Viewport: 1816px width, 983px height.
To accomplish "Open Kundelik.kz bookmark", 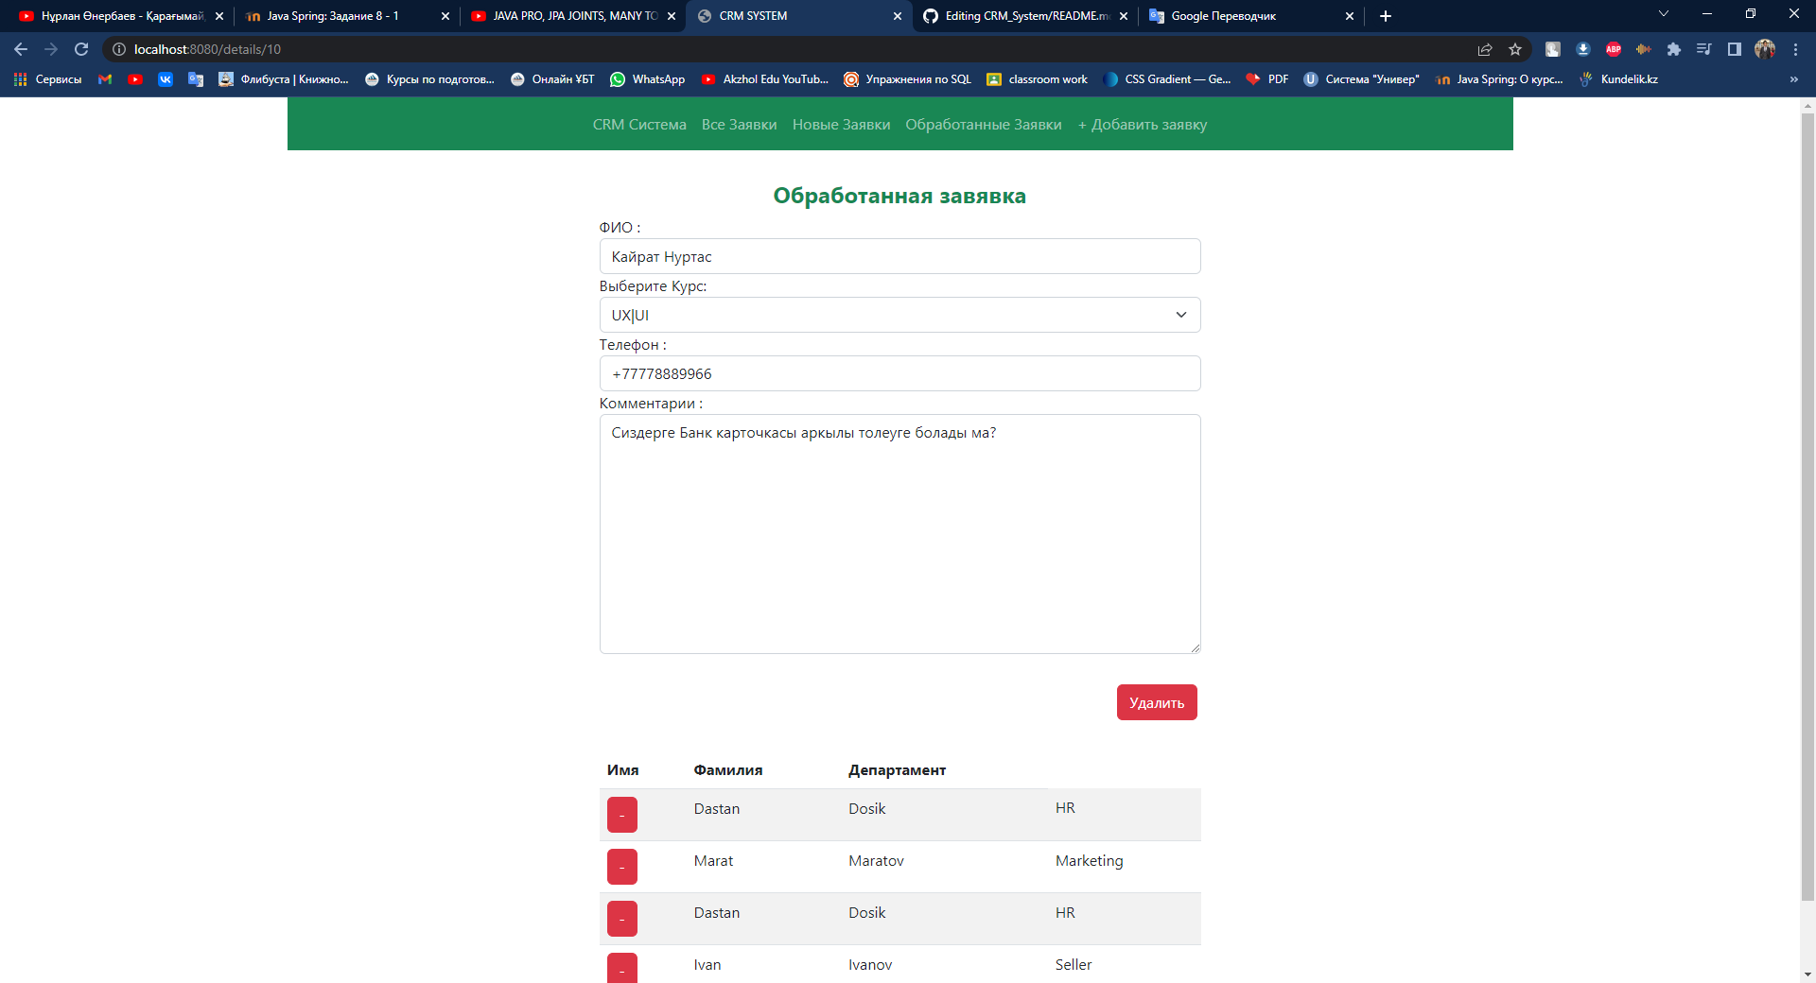I will click(1618, 79).
